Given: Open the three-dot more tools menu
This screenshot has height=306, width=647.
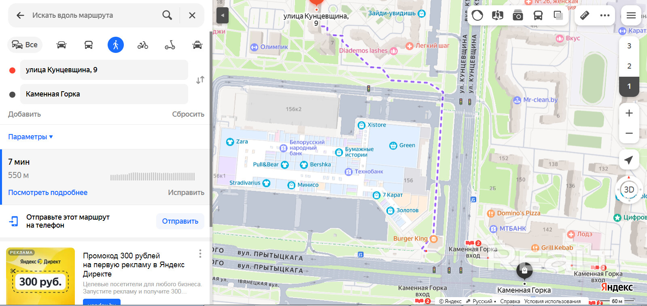Looking at the screenshot, I should point(605,15).
